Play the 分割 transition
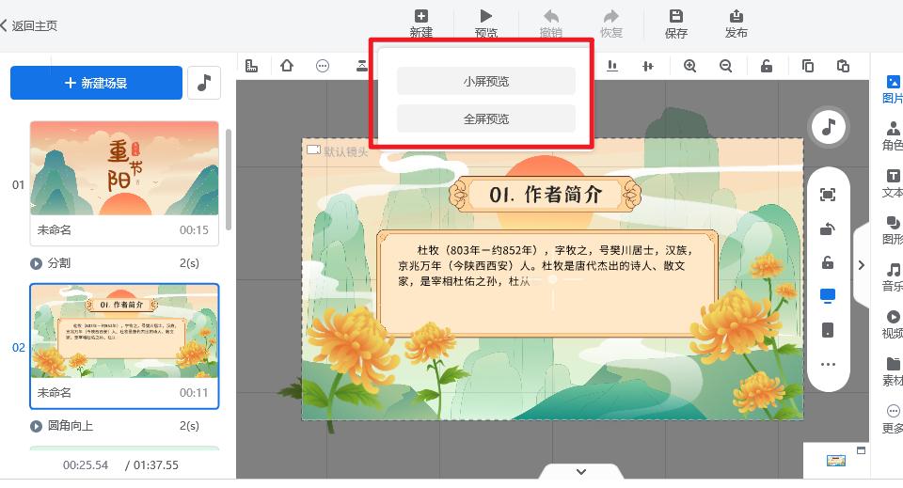The width and height of the screenshot is (903, 488). (37, 263)
